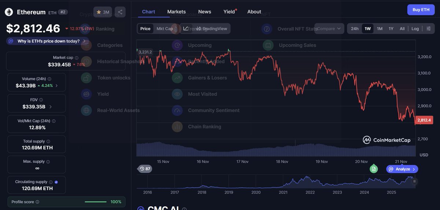Click the CoinMarketCap AI icon in price question

coord(11,41)
